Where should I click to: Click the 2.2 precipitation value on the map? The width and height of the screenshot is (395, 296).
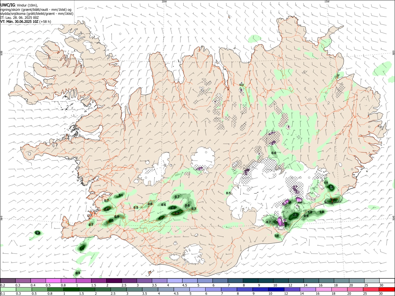click(177, 213)
